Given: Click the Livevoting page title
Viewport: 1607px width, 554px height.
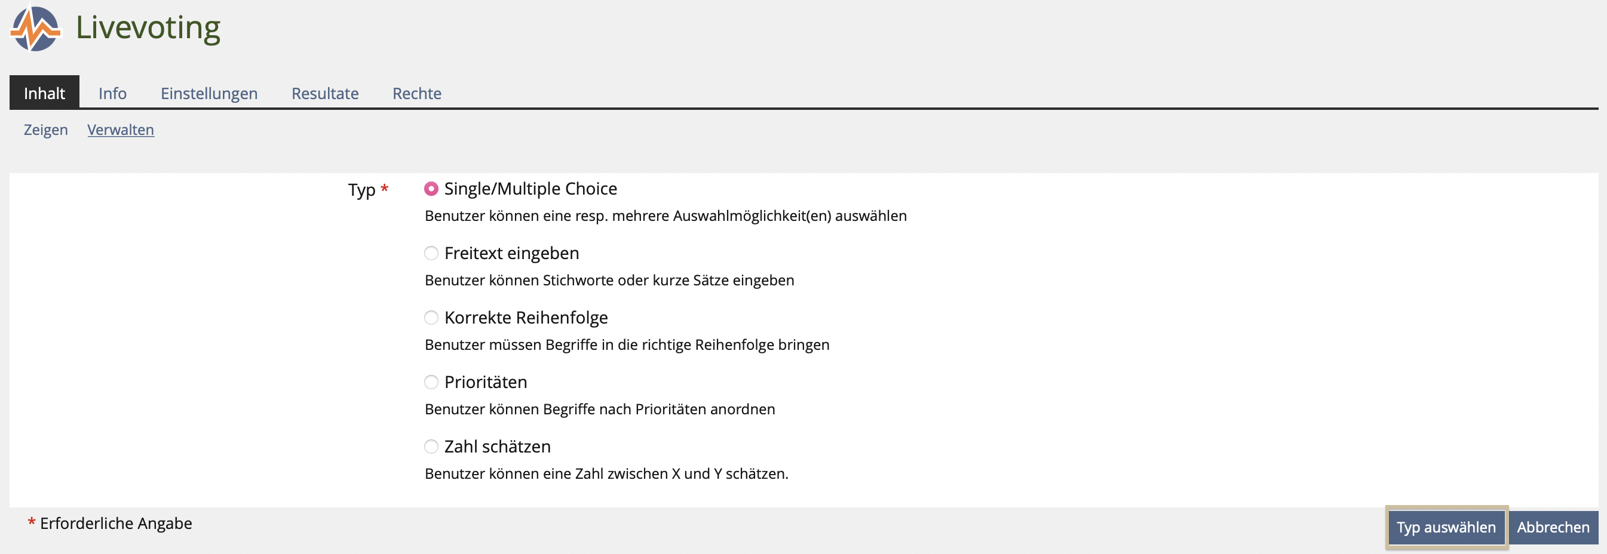Looking at the screenshot, I should [148, 28].
